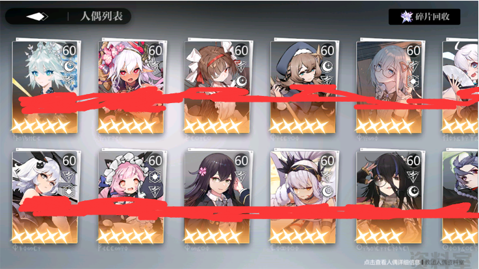Image resolution: width=479 pixels, height=269 pixels.
Task: Click the crystal fragment icon in 碎片回收
Action: (x=406, y=16)
